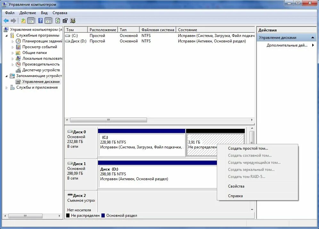Image resolution: width=319 pixels, height=229 pixels.
Task: Click the Диск 1 label box
Action: coord(81,174)
